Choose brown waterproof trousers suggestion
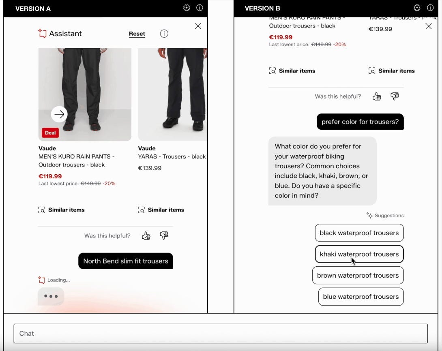 358,276
